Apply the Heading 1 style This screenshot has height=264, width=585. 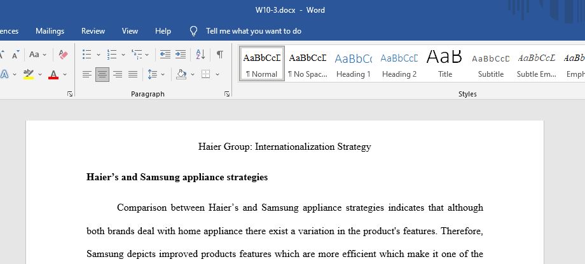pyautogui.click(x=354, y=63)
